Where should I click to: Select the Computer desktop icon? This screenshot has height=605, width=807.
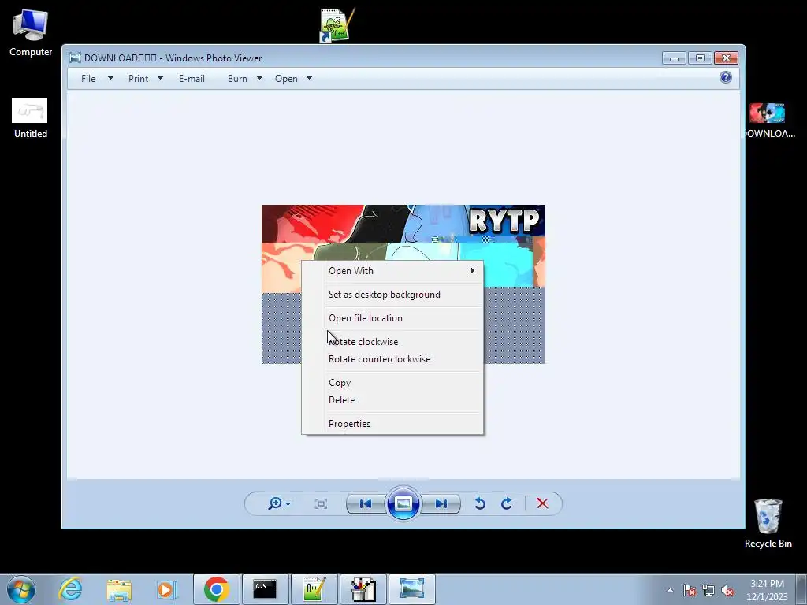pyautogui.click(x=31, y=33)
